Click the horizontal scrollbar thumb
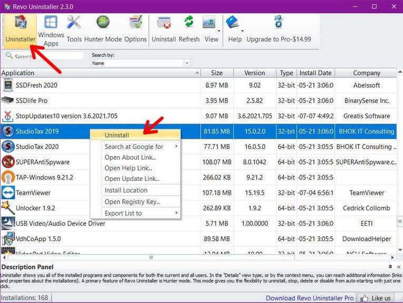This screenshot has height=303, width=403. [151, 257]
